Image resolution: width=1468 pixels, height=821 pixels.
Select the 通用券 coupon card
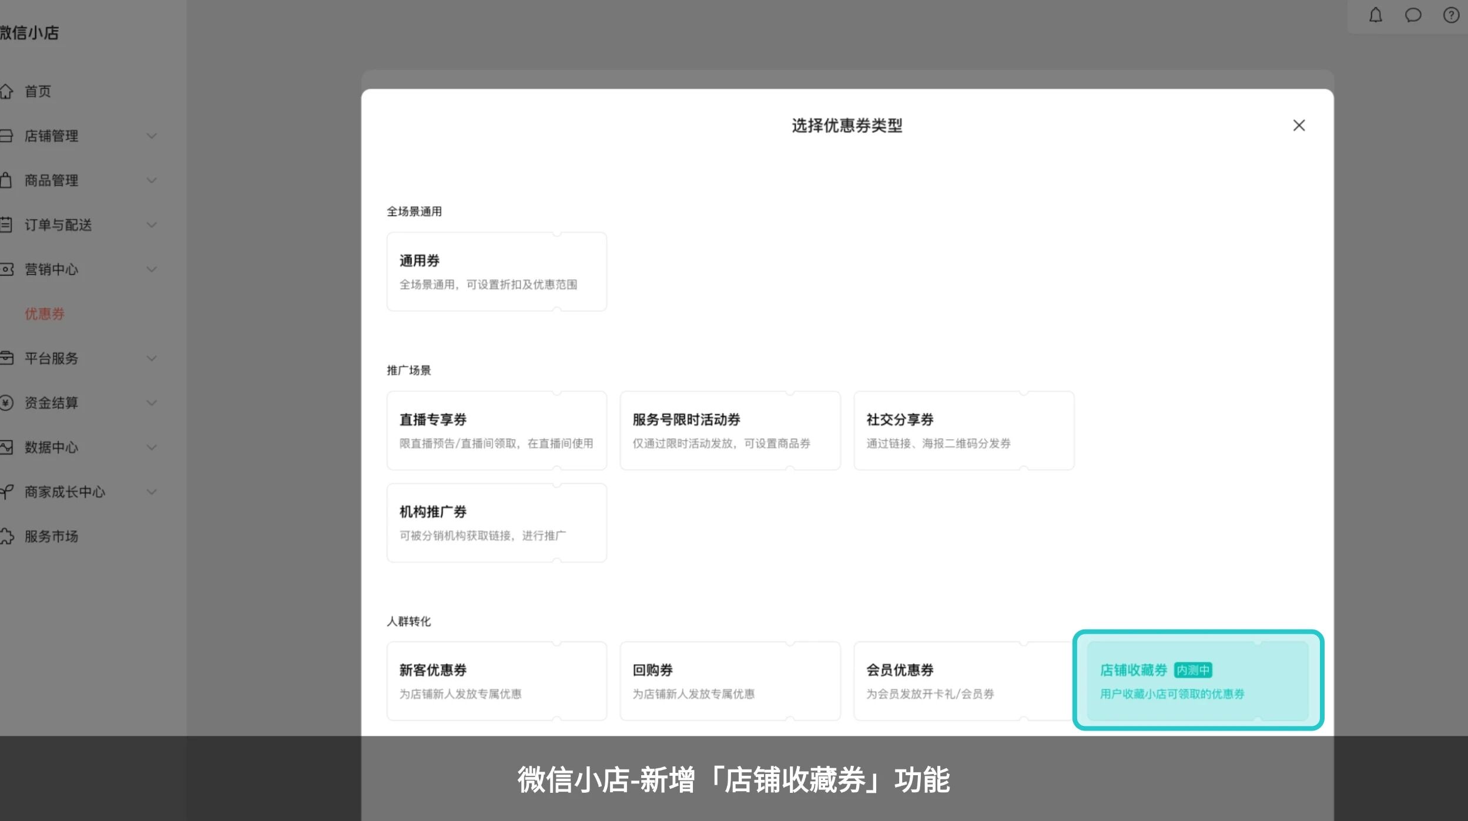(x=497, y=272)
